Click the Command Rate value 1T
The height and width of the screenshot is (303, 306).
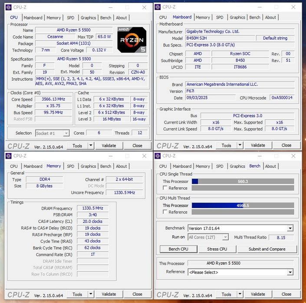point(93,254)
